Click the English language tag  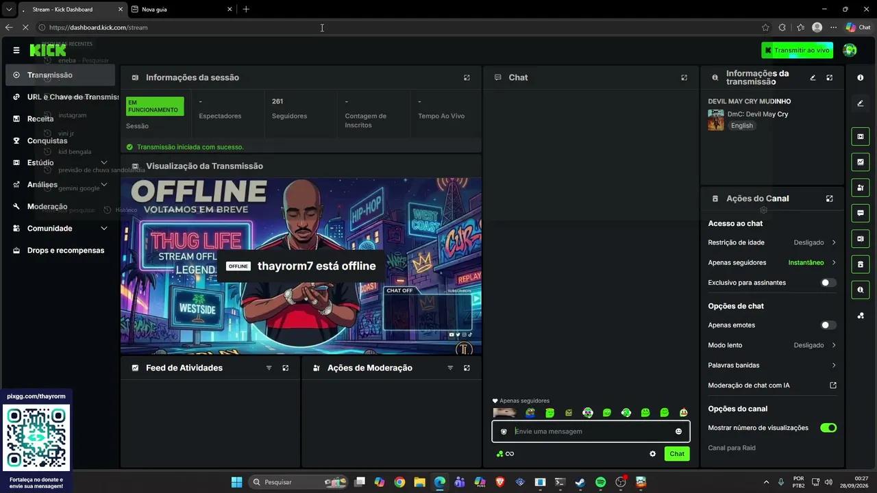741,126
